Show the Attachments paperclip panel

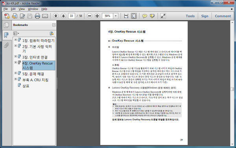point(6,45)
